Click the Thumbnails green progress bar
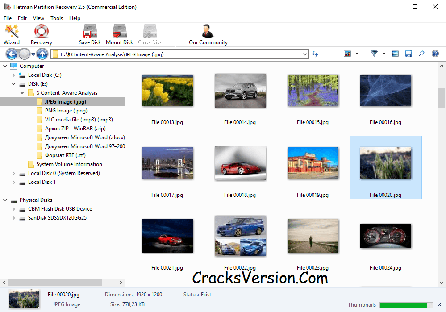Viewport: 446px width, 312px height. tap(406, 305)
